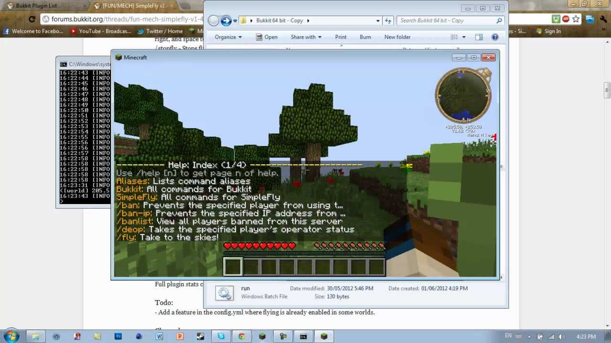
Task: Open Welcome to Facebook bookmark
Action: click(33, 31)
